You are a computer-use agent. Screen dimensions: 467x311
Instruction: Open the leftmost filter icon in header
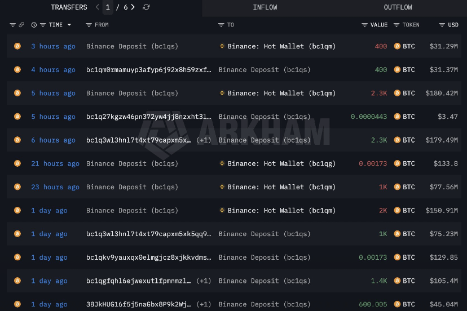click(12, 25)
